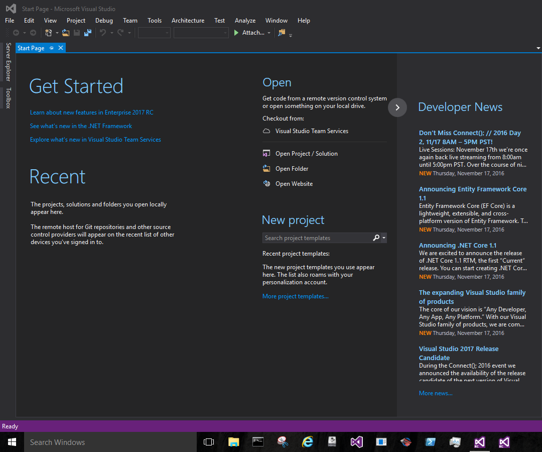Switch to the Toolbox panel on the left edge

click(x=9, y=98)
